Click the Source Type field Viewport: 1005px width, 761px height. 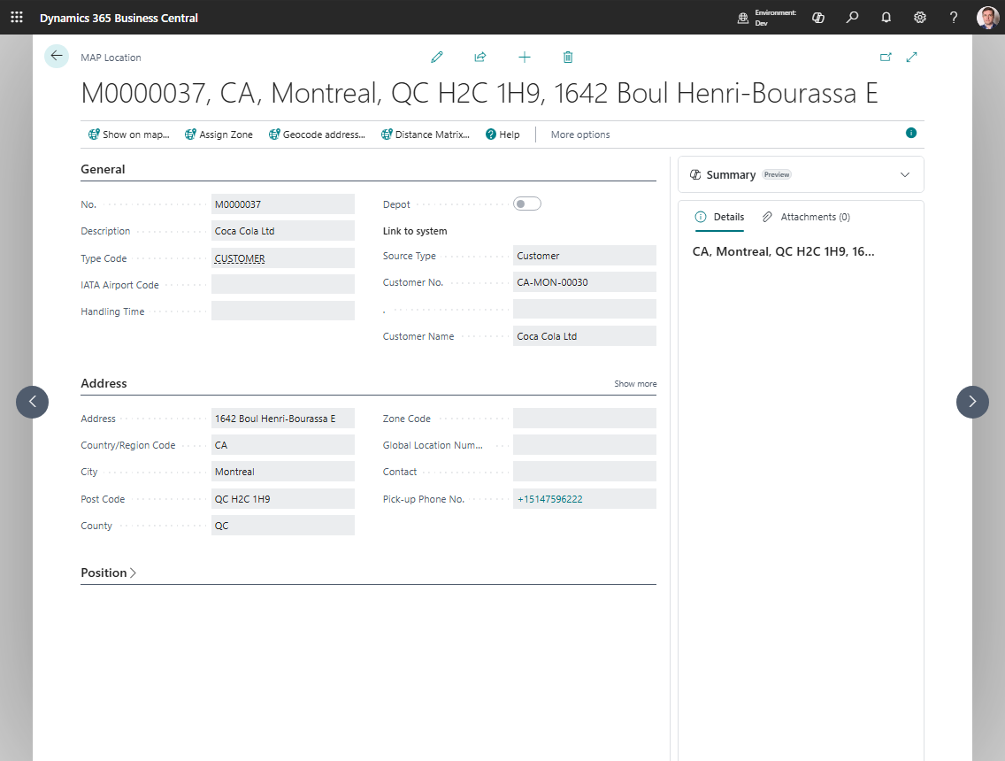point(585,255)
